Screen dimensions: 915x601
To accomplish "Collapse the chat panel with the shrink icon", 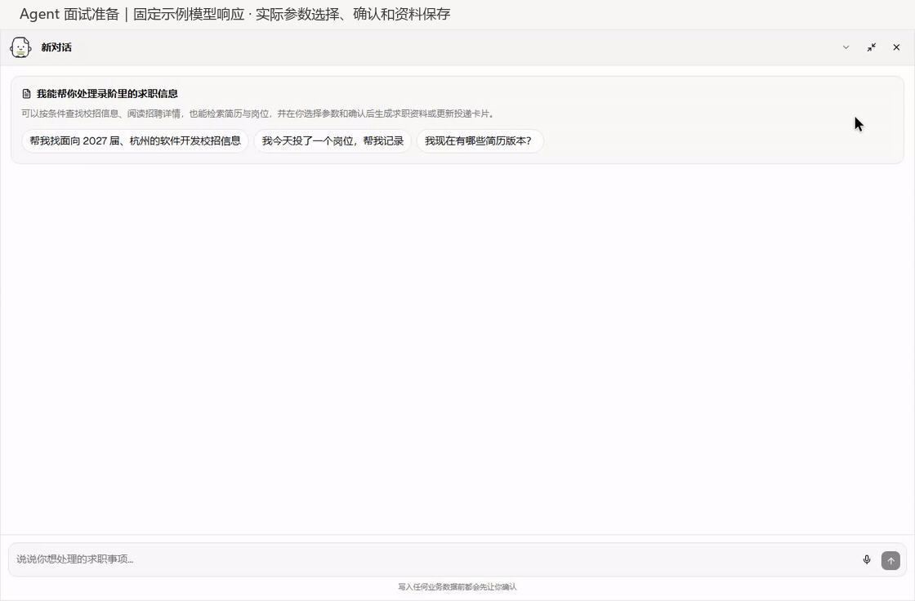I will click(x=871, y=47).
